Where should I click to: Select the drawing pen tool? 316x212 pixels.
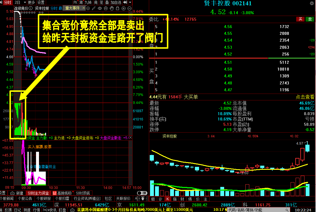[94, 8]
